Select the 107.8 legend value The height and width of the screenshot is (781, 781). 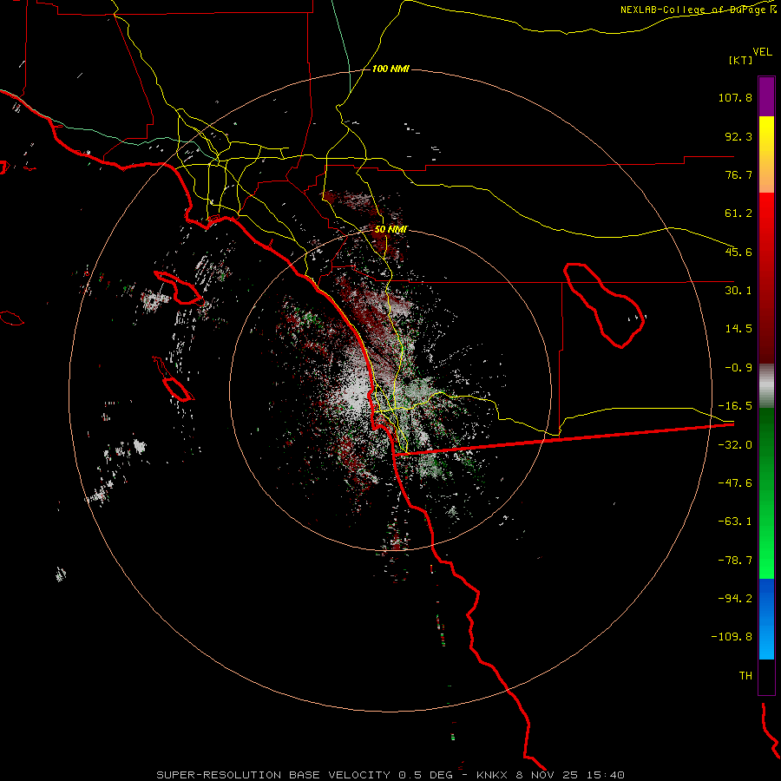pyautogui.click(x=735, y=97)
